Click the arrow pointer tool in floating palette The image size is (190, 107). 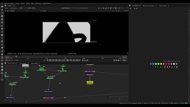151,67
